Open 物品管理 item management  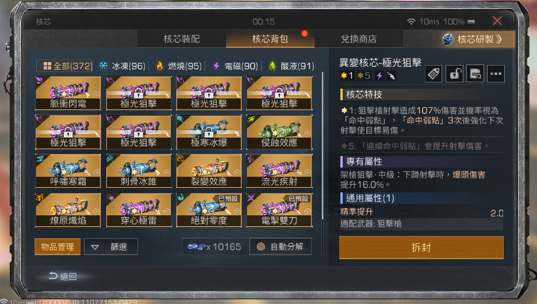[57, 246]
